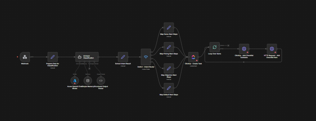Select the Loop Over Items node

tap(214, 47)
